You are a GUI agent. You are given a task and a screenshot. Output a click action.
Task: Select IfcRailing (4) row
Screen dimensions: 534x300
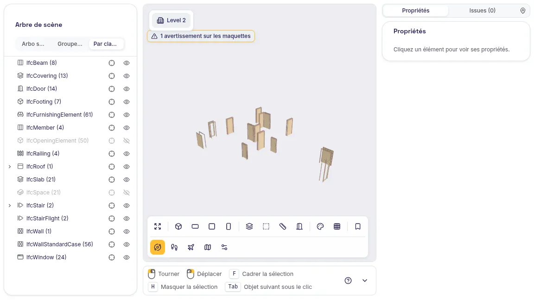point(70,154)
